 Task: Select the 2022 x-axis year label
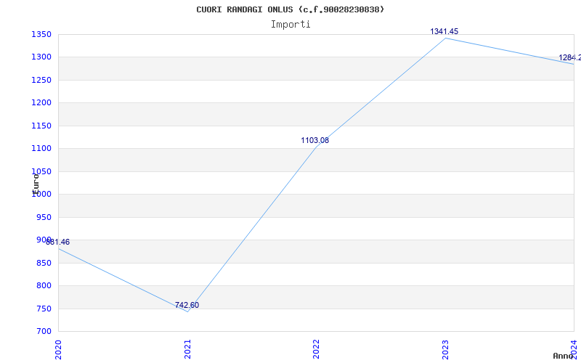tap(316, 349)
